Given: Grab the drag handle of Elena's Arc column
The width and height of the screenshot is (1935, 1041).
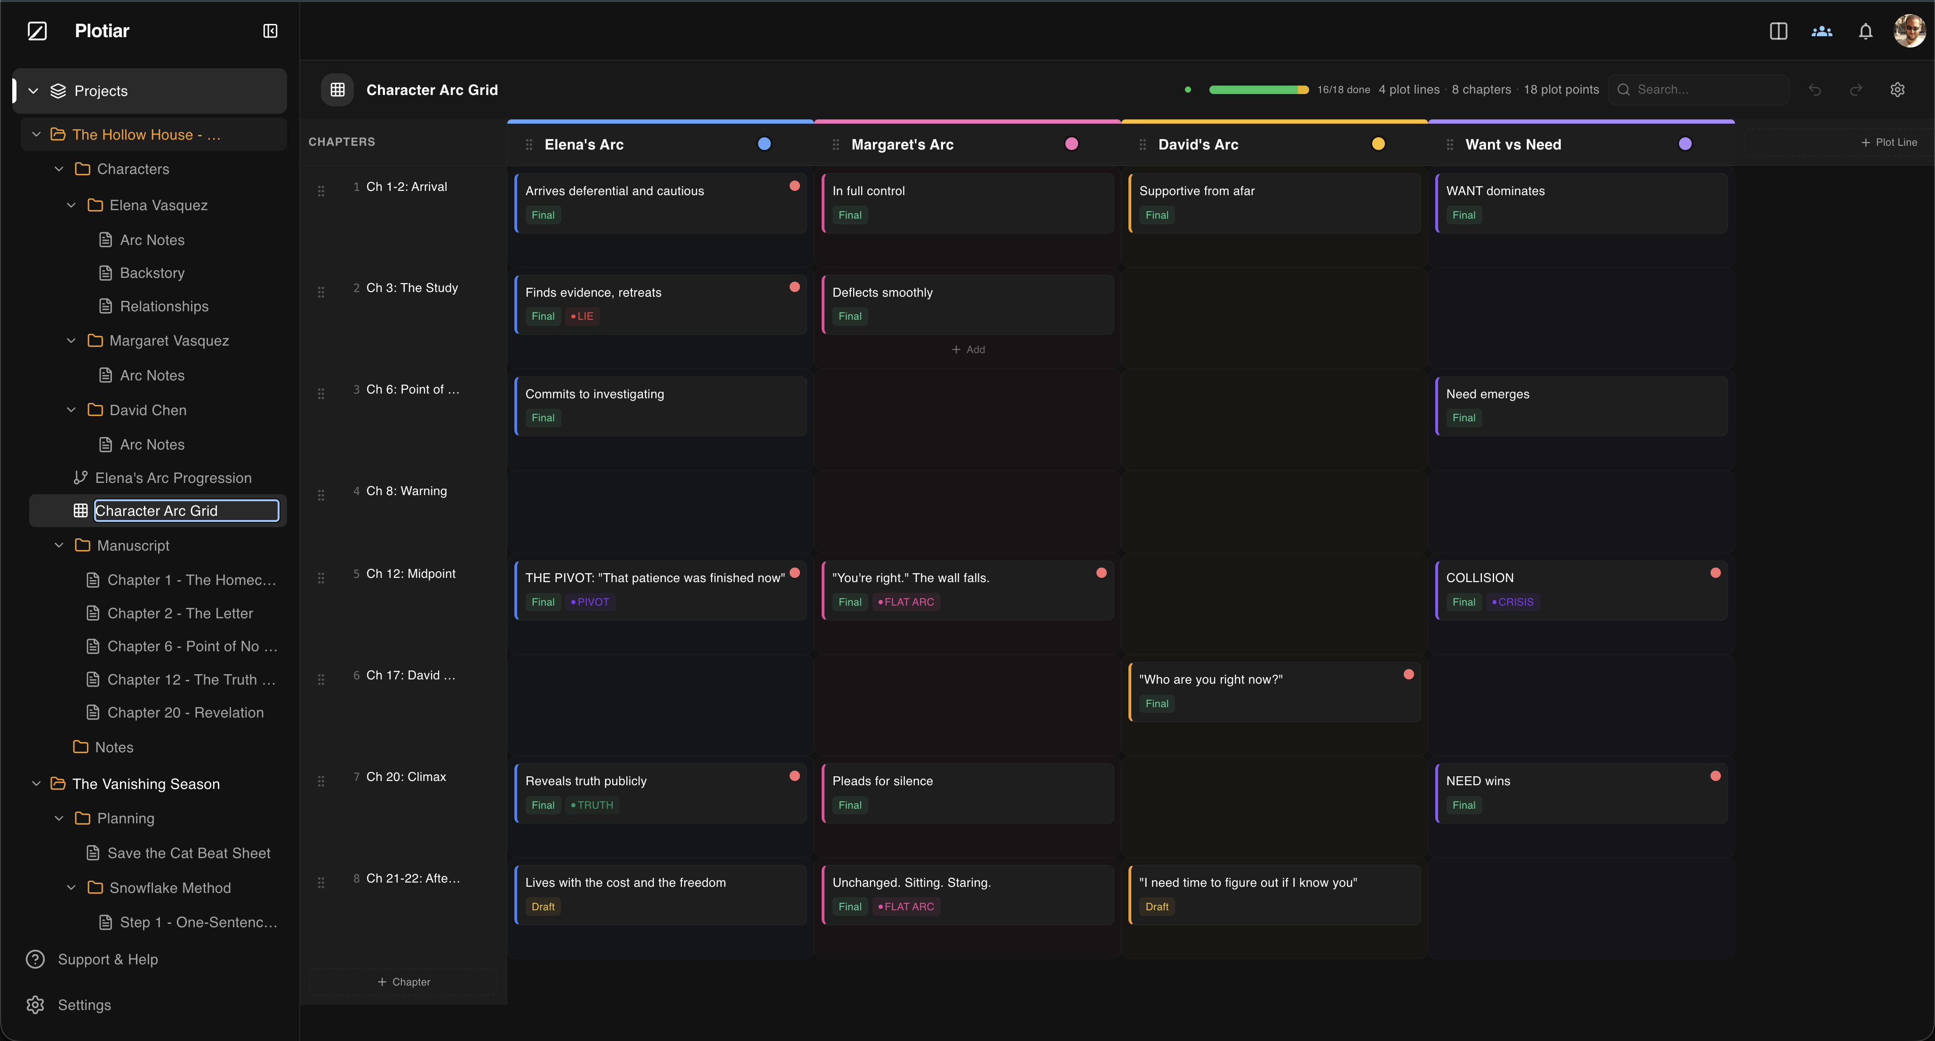Looking at the screenshot, I should [x=529, y=144].
